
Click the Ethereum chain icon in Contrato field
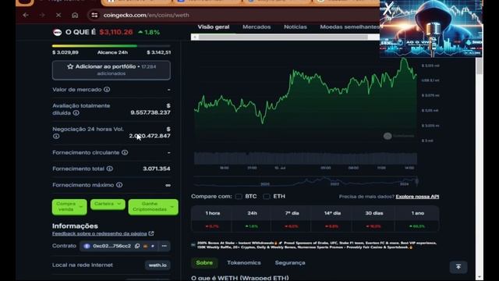tap(87, 246)
